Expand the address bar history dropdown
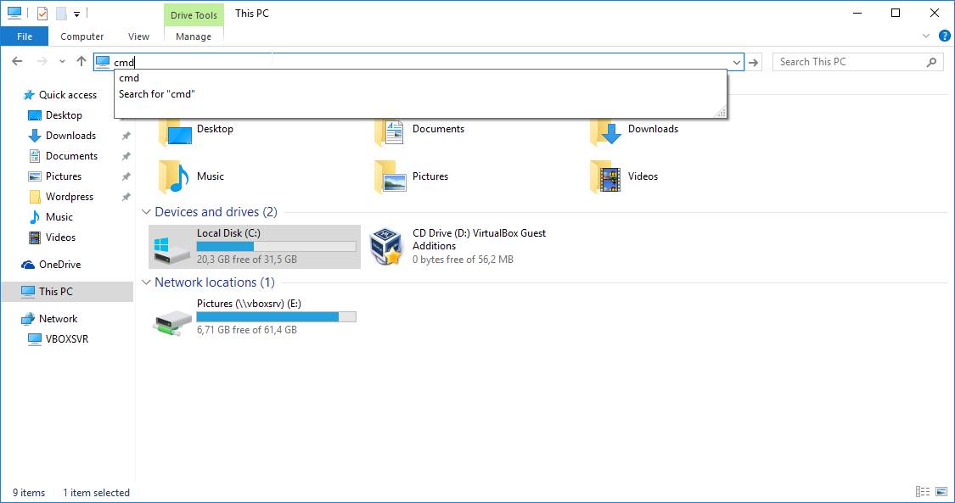Viewport: 955px width, 503px height. point(736,62)
